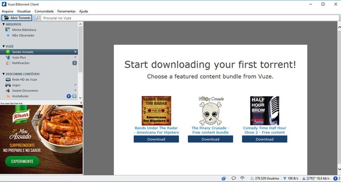Open the Comunidade menu

click(x=44, y=11)
